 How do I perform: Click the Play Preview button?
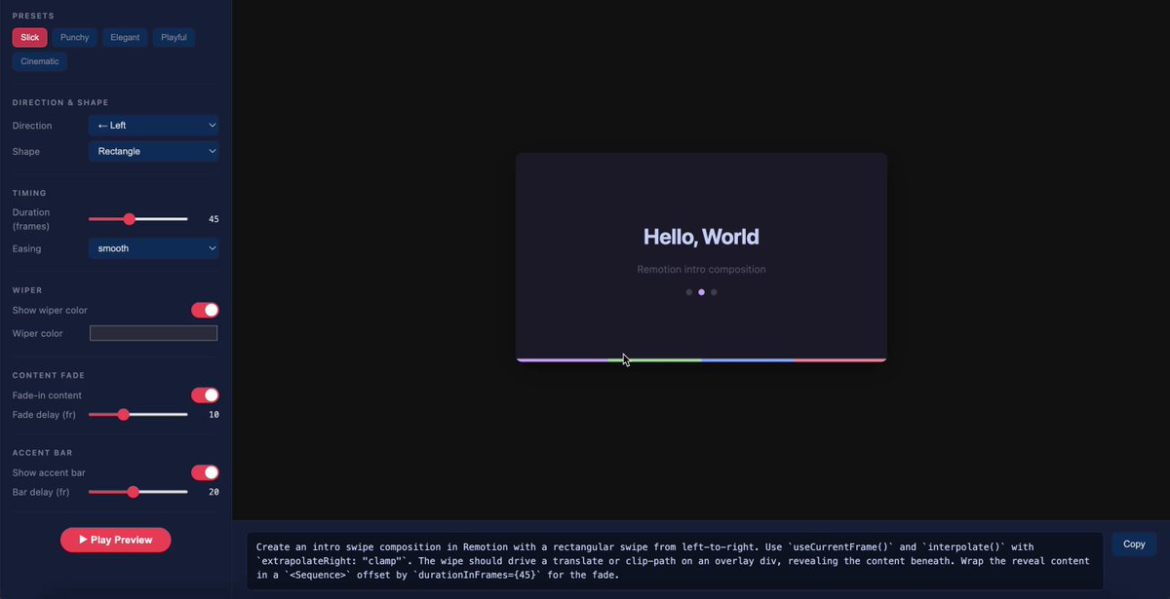pyautogui.click(x=115, y=540)
